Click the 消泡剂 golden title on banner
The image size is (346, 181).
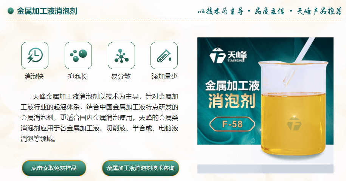tap(232, 101)
